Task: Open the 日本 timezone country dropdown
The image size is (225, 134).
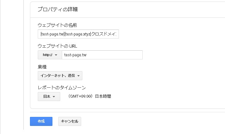Action: pos(49,96)
